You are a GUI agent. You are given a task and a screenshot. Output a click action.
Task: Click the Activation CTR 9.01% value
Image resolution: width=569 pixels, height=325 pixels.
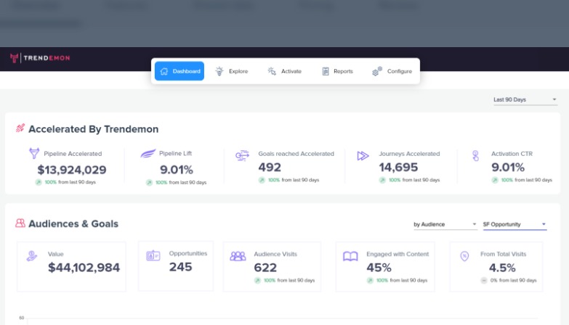[x=508, y=168]
